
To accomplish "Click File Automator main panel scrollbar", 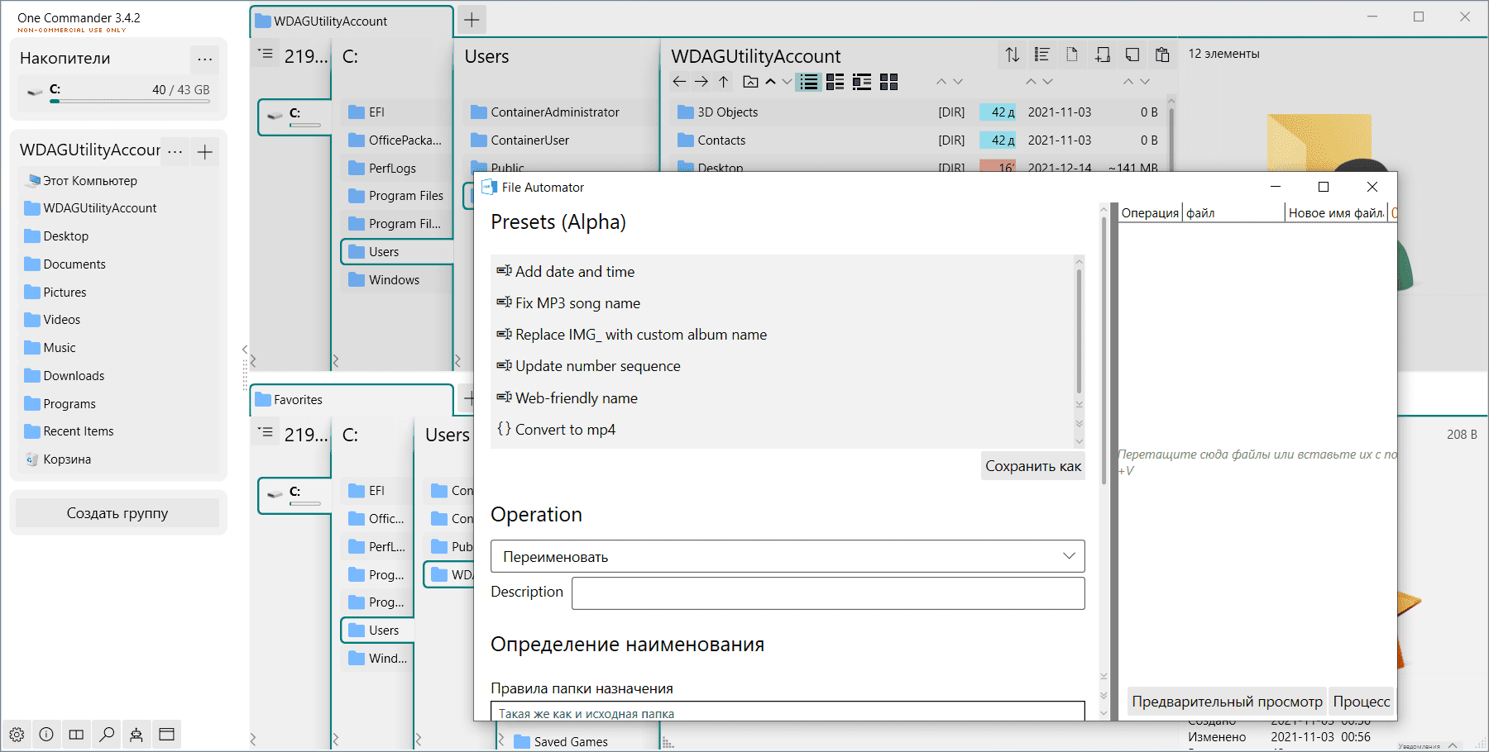I will tap(1104, 351).
